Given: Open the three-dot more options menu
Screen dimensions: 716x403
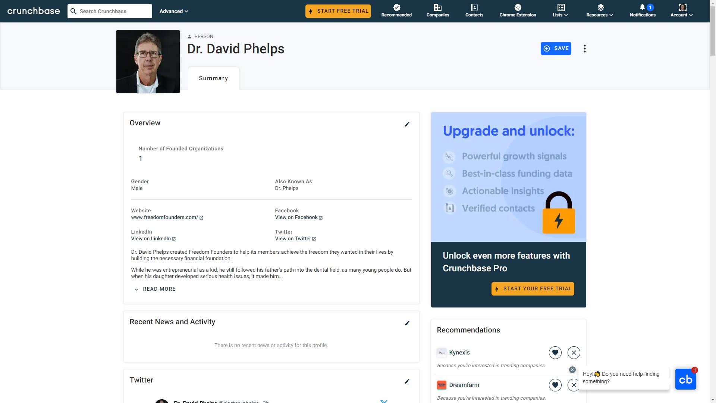Looking at the screenshot, I should [585, 49].
